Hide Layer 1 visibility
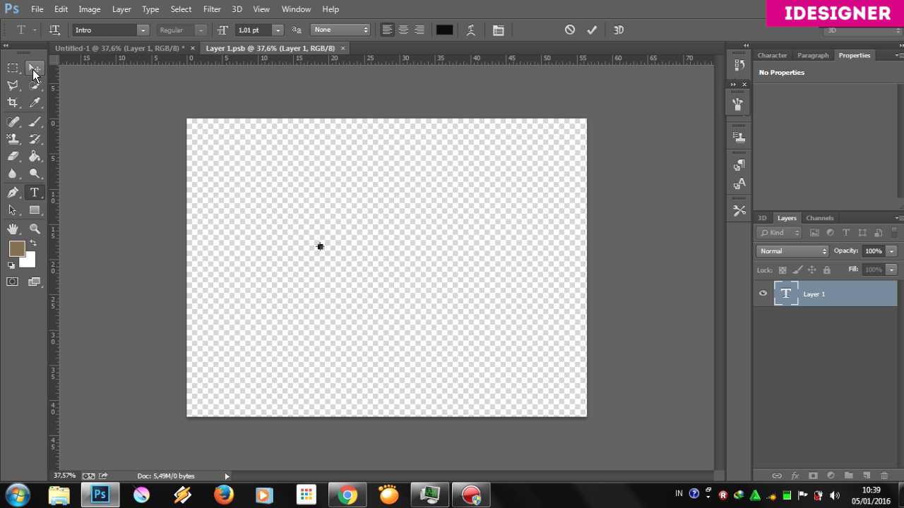This screenshot has width=904, height=508. pyautogui.click(x=763, y=294)
